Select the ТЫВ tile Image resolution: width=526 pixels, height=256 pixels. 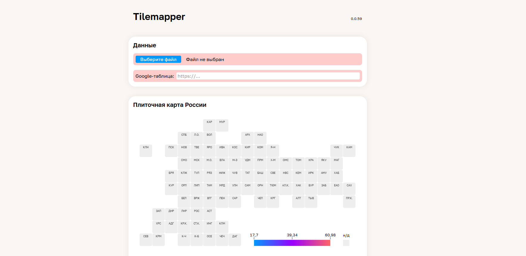pyautogui.click(x=311, y=202)
